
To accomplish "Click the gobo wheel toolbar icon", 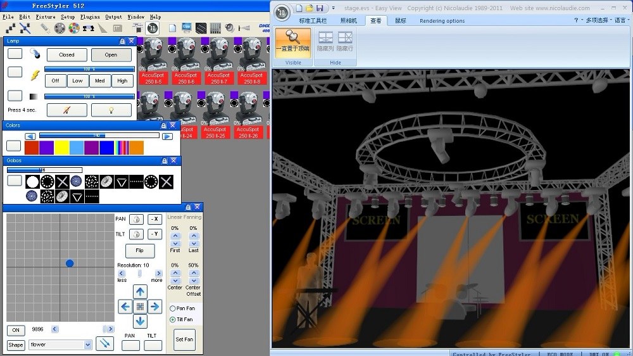I will tap(60, 28).
